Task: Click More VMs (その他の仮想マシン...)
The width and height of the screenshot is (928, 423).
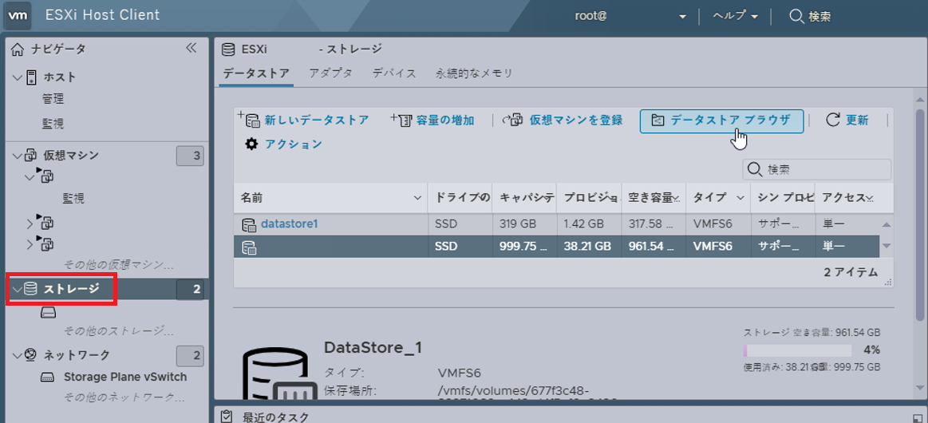Action: [x=119, y=264]
